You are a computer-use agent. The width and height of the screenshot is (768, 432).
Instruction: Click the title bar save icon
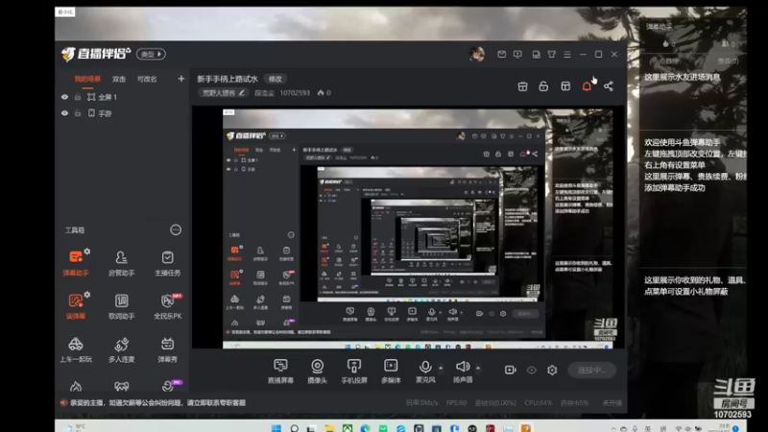click(x=537, y=55)
